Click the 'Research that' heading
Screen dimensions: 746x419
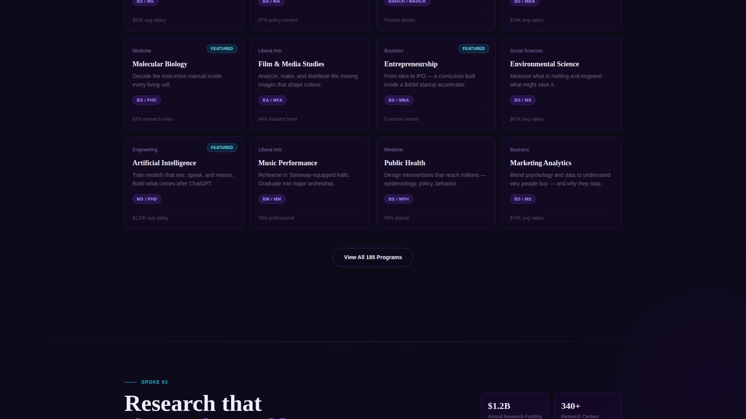click(193, 403)
